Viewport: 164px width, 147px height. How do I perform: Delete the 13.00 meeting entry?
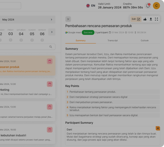click(50, 107)
